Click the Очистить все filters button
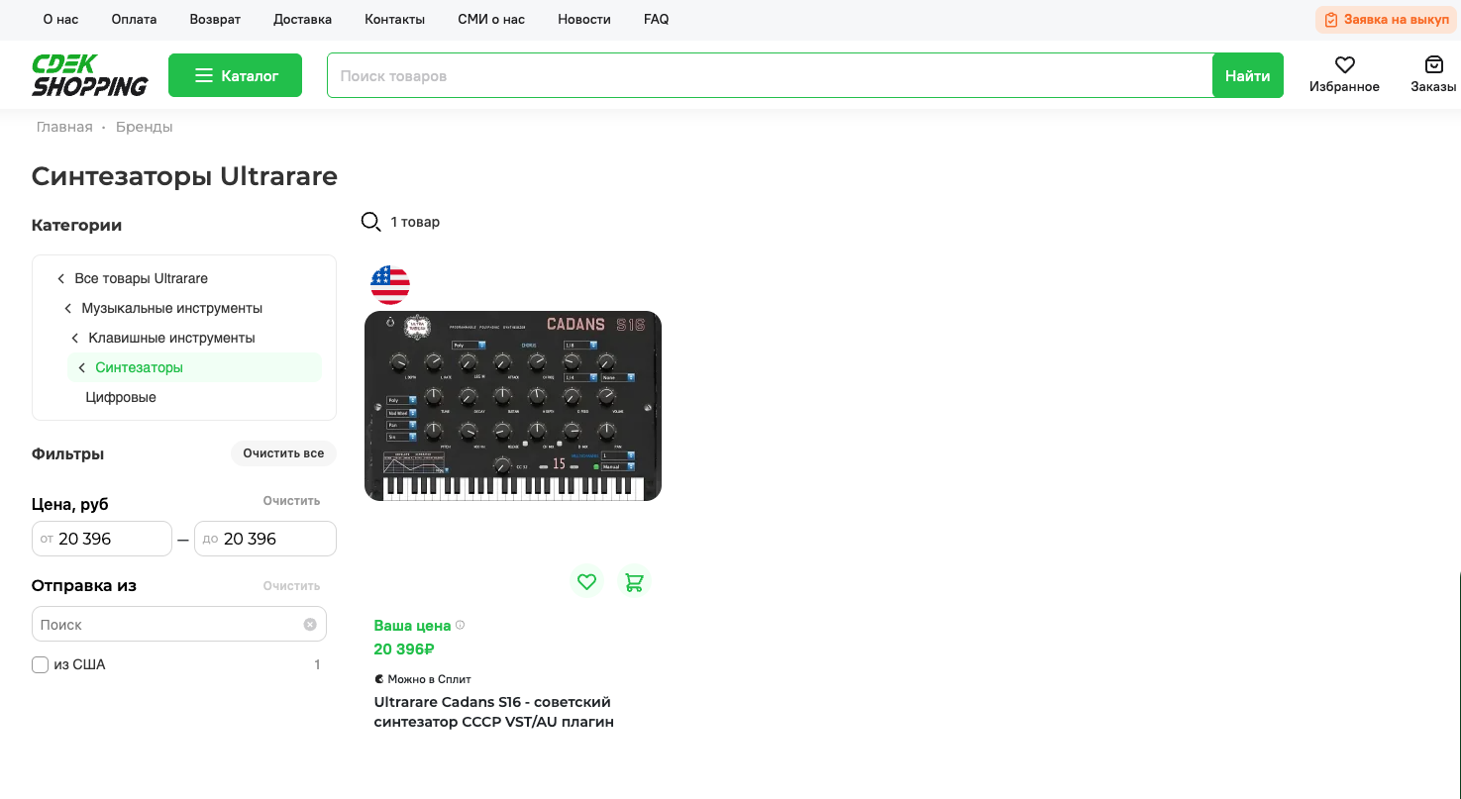The width and height of the screenshot is (1461, 799). 283,453
